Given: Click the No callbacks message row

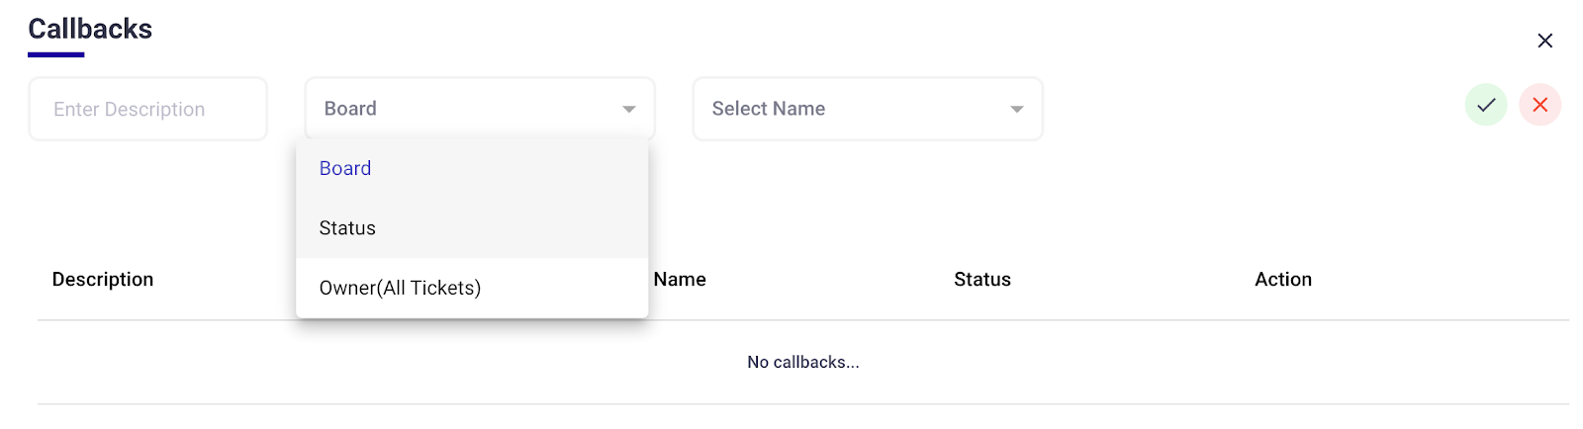Looking at the screenshot, I should coord(802,363).
